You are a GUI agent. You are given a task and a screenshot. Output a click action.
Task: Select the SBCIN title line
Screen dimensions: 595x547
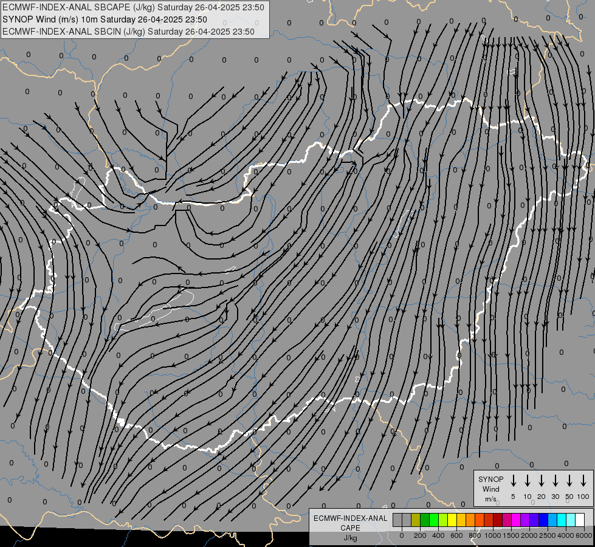[128, 32]
